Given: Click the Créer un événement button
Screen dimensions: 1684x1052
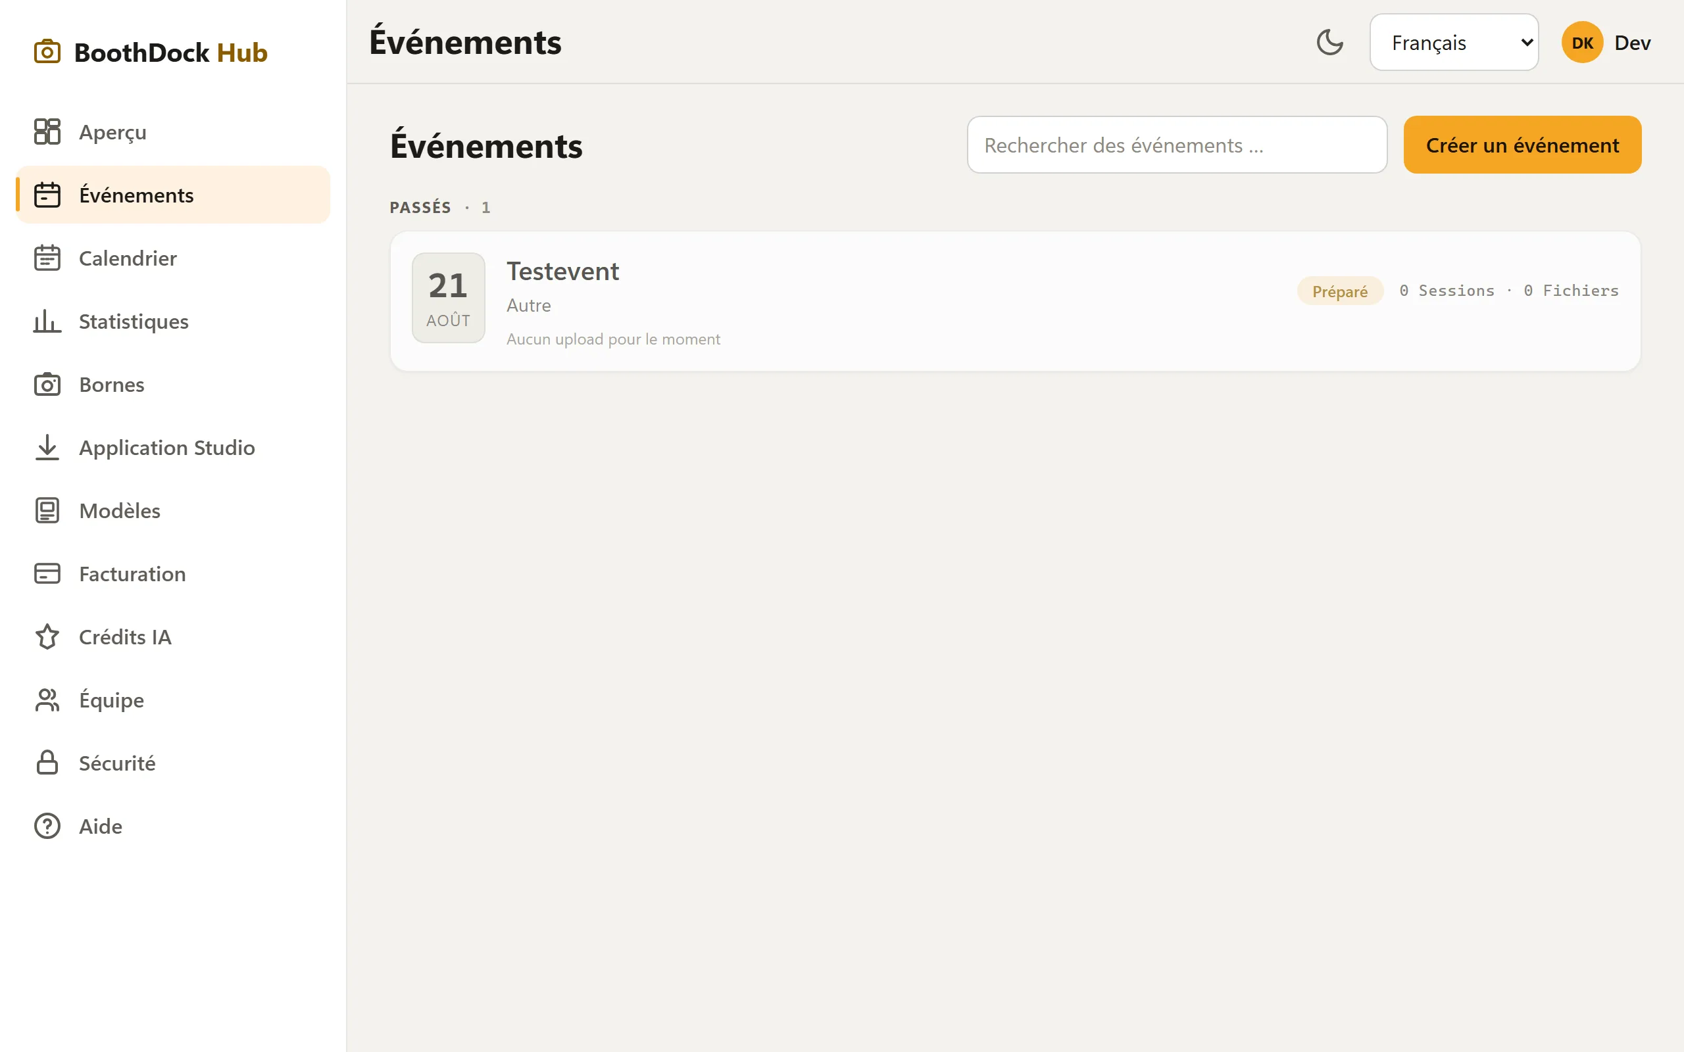Looking at the screenshot, I should tap(1522, 145).
